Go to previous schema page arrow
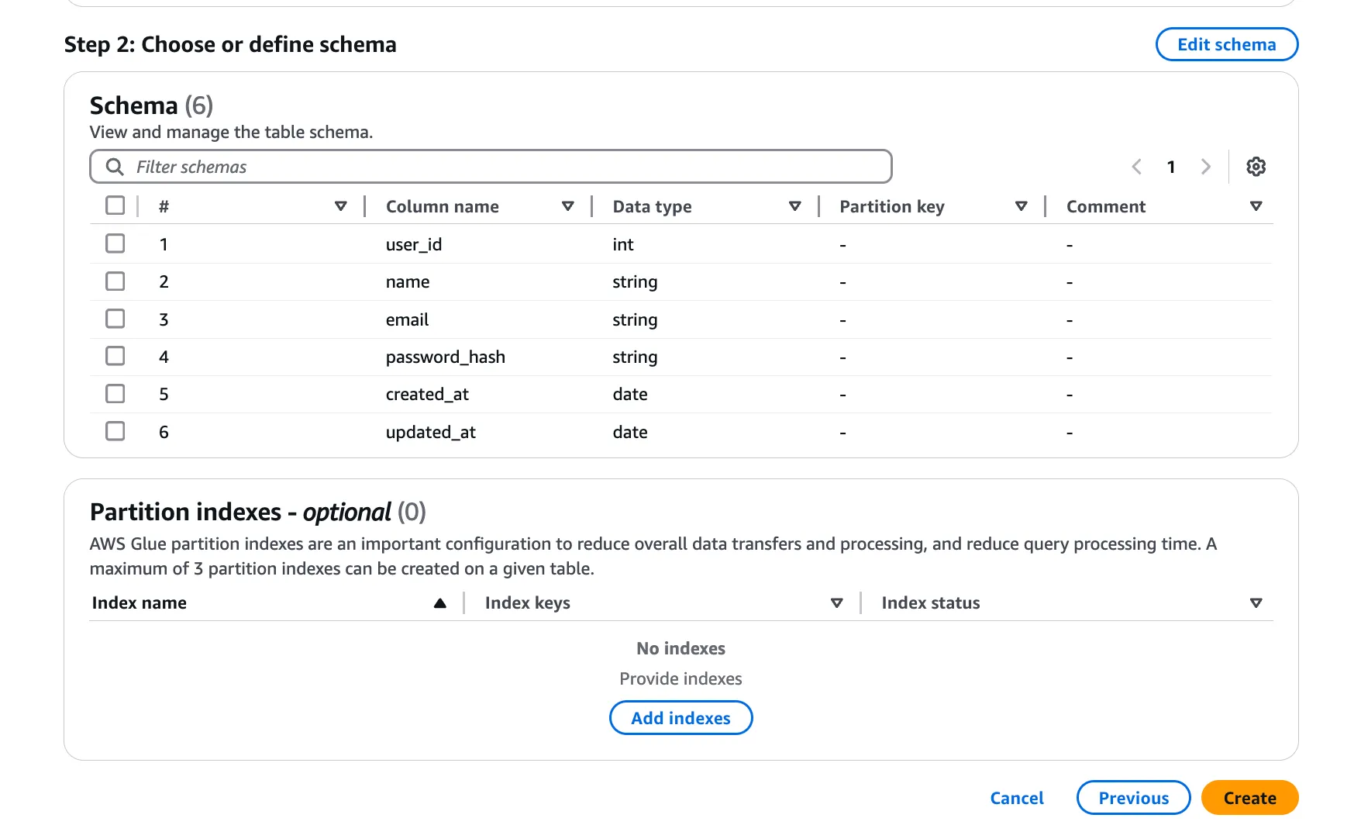This screenshot has width=1361, height=825. (x=1136, y=167)
